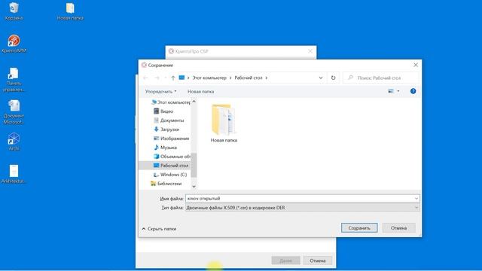Screen dimensions: 482x271
Task: Expand the Имя файла name dropdown arrow
Action: pos(416,199)
